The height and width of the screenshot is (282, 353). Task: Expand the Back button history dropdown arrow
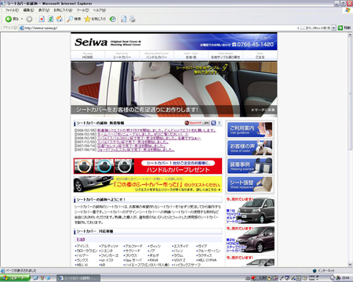[x=22, y=19]
